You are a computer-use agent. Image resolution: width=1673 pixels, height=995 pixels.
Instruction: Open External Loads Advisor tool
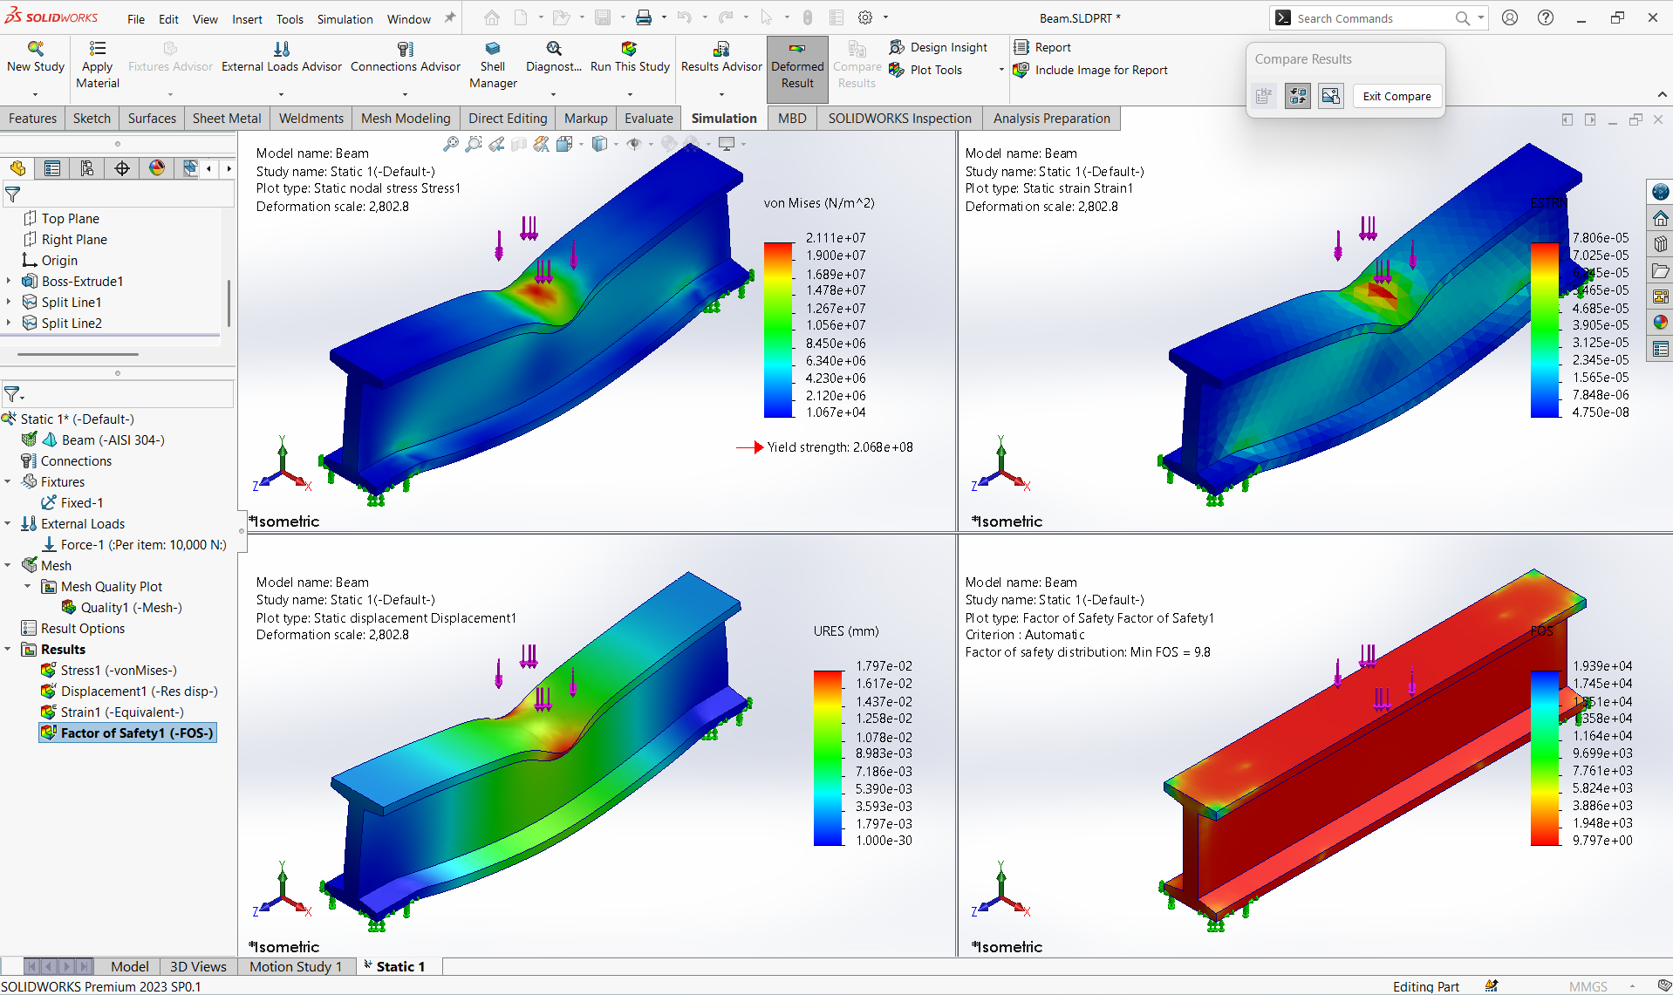[x=281, y=58]
